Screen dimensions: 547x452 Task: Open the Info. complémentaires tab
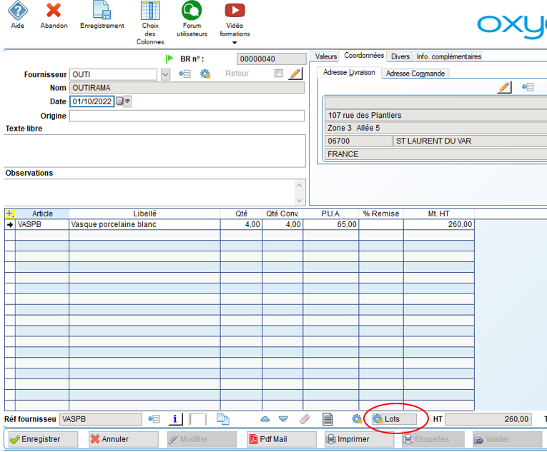[448, 56]
